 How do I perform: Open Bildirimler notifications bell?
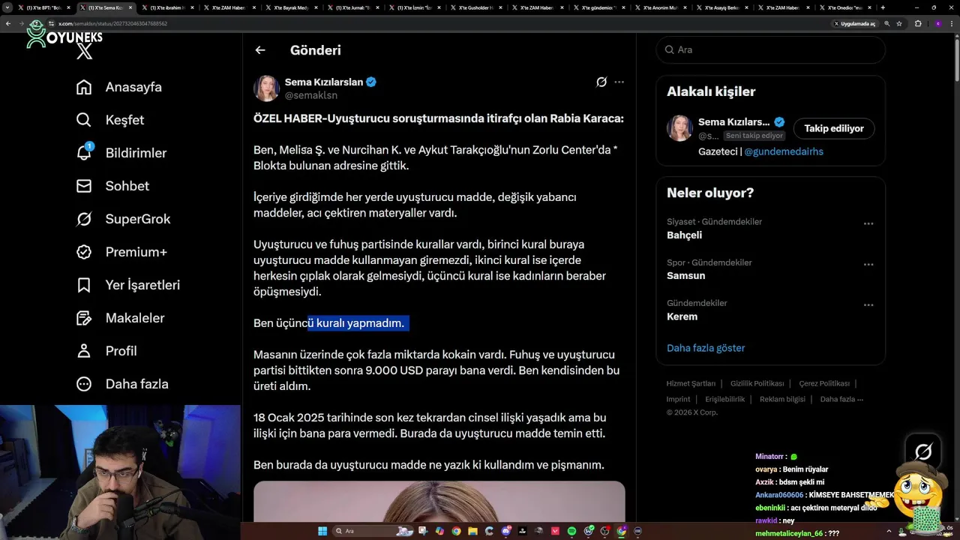(x=121, y=153)
